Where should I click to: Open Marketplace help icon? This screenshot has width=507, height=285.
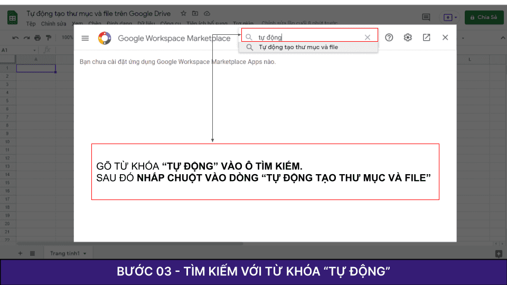[389, 37]
